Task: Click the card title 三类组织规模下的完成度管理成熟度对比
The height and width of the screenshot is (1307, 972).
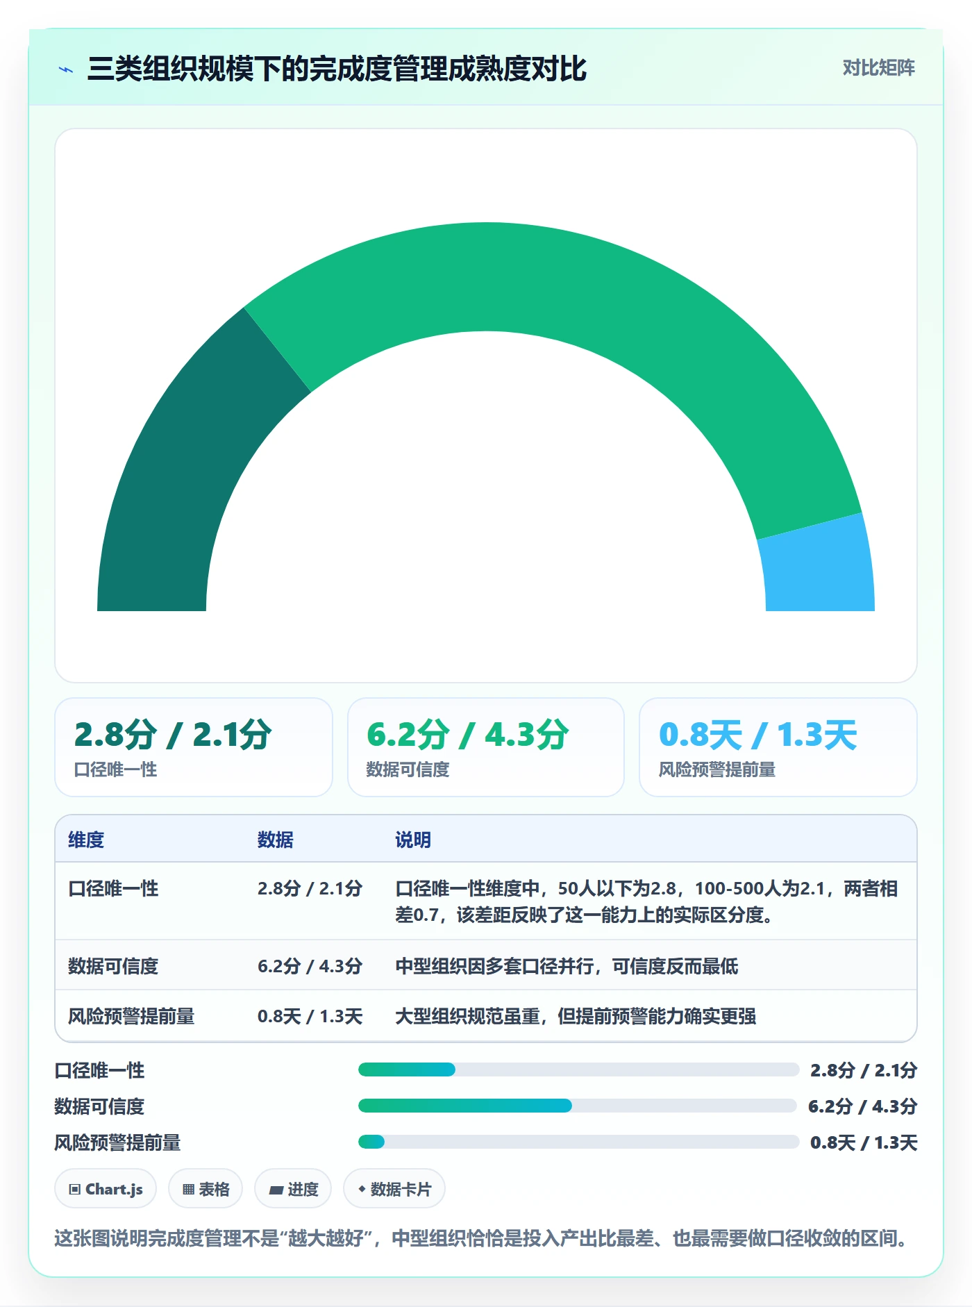Action: [x=337, y=69]
